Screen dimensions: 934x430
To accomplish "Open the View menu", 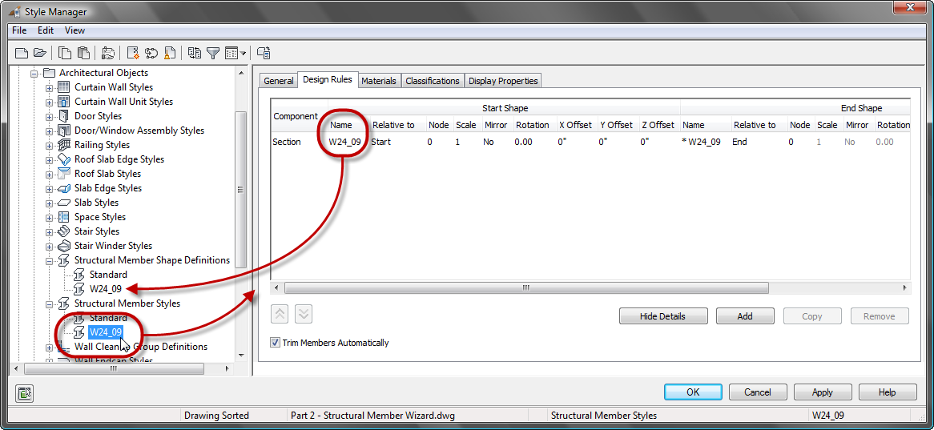I will pyautogui.click(x=75, y=30).
